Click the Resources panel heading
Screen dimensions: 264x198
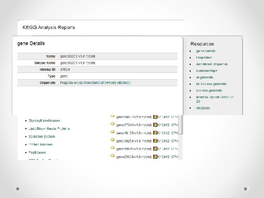pyautogui.click(x=202, y=44)
